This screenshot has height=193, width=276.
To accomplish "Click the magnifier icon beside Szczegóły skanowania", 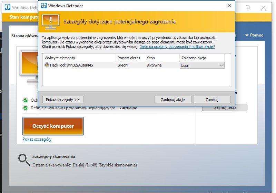I will point(24,160).
